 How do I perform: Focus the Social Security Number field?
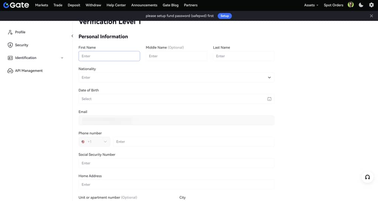click(176, 163)
